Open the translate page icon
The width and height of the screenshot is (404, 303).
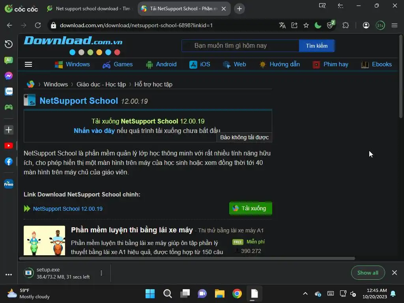click(282, 25)
